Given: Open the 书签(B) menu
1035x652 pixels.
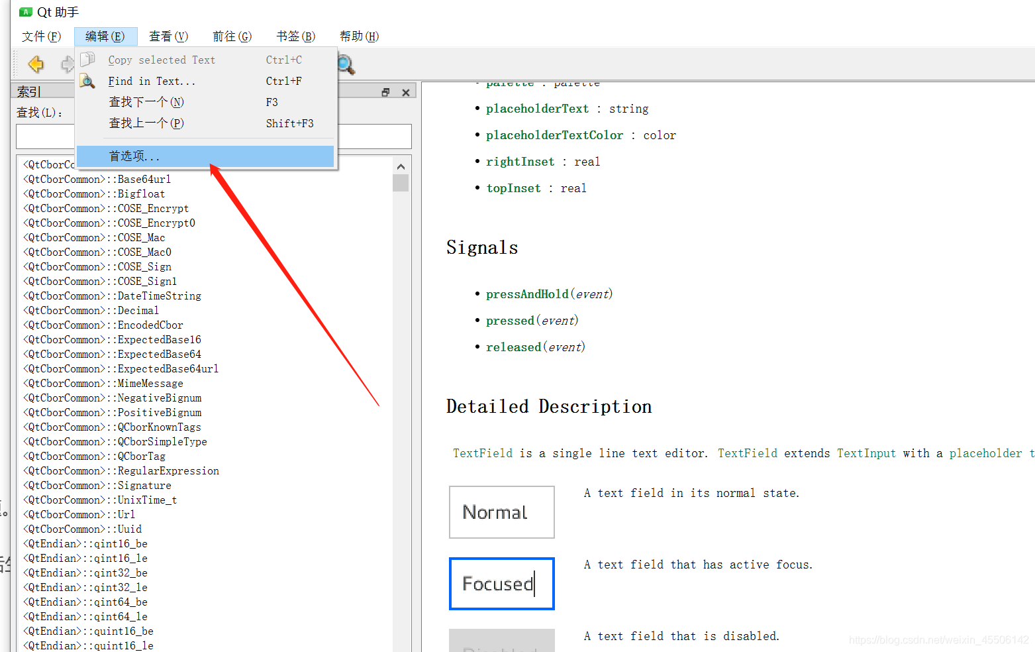Looking at the screenshot, I should pyautogui.click(x=295, y=36).
